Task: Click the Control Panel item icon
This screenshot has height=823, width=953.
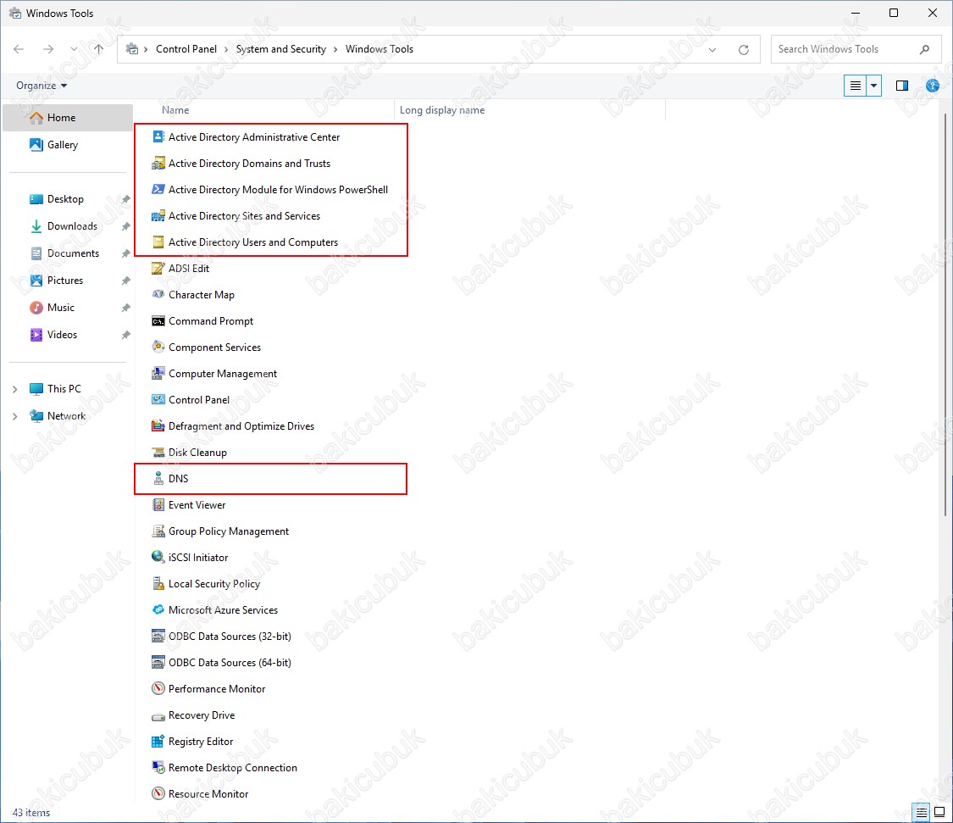Action: (x=158, y=400)
